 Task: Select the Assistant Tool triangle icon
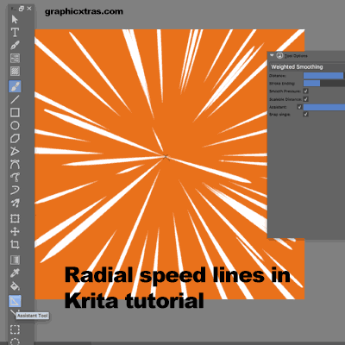15,301
